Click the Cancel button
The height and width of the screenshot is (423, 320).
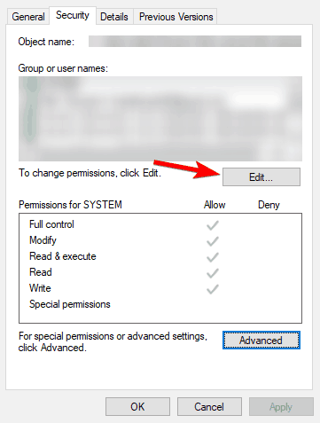tap(209, 407)
